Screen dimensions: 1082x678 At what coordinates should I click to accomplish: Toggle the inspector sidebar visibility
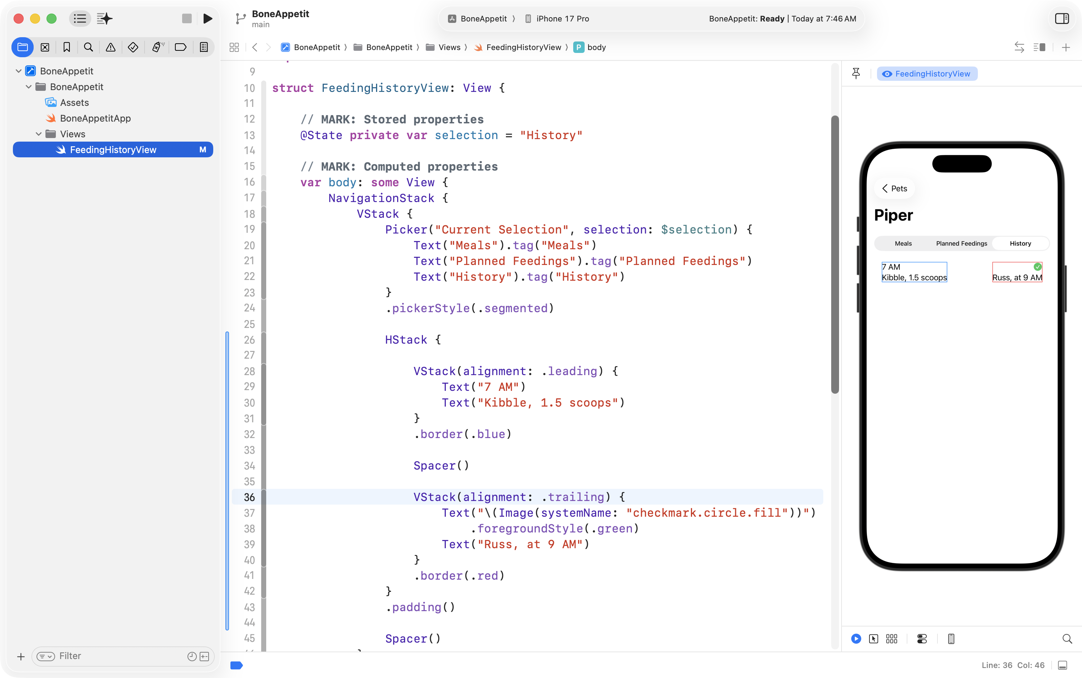pyautogui.click(x=1062, y=18)
